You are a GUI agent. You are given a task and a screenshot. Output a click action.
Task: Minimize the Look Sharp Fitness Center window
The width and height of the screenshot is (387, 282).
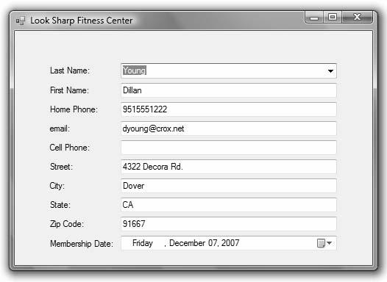[314, 18]
